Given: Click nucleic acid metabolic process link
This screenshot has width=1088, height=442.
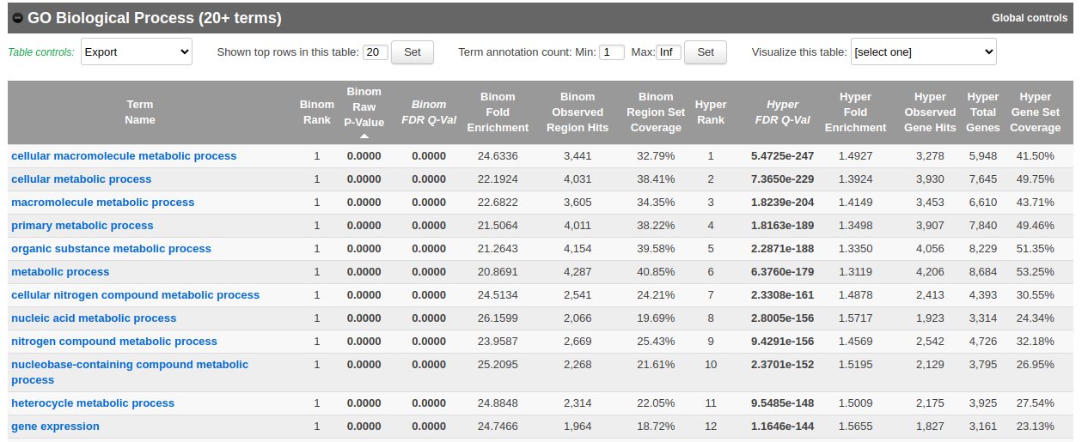Looking at the screenshot, I should (94, 318).
